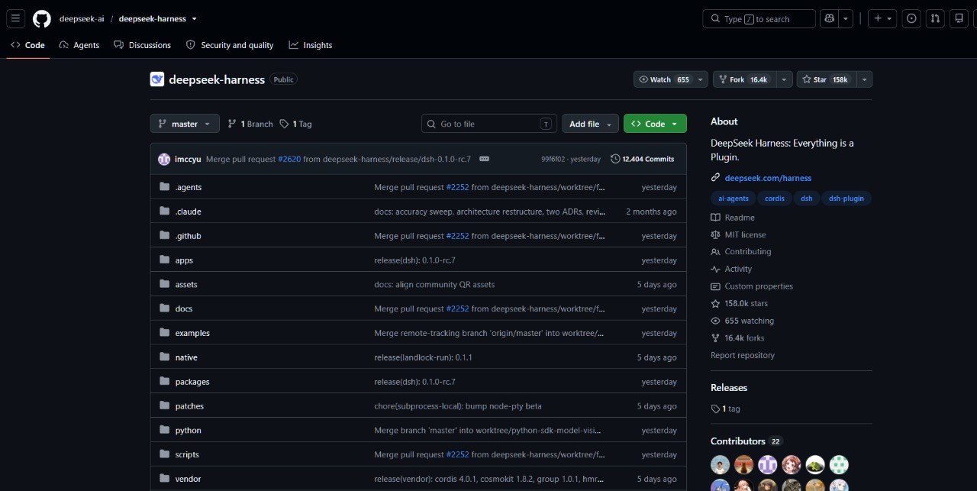The height and width of the screenshot is (491, 977).
Task: Click the GitHub logo home icon
Action: 42,19
